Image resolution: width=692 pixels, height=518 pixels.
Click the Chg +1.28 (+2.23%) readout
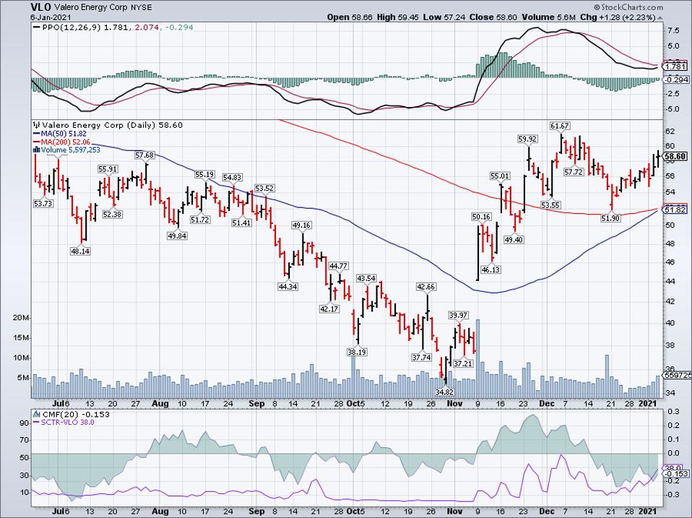point(618,17)
